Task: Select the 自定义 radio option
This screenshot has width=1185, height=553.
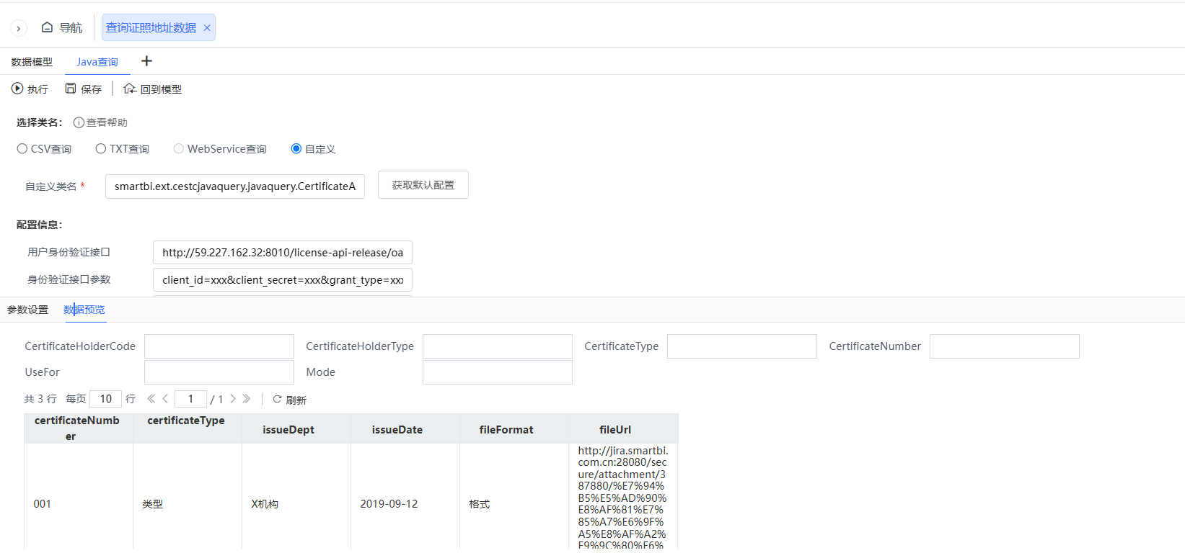Action: pos(296,148)
